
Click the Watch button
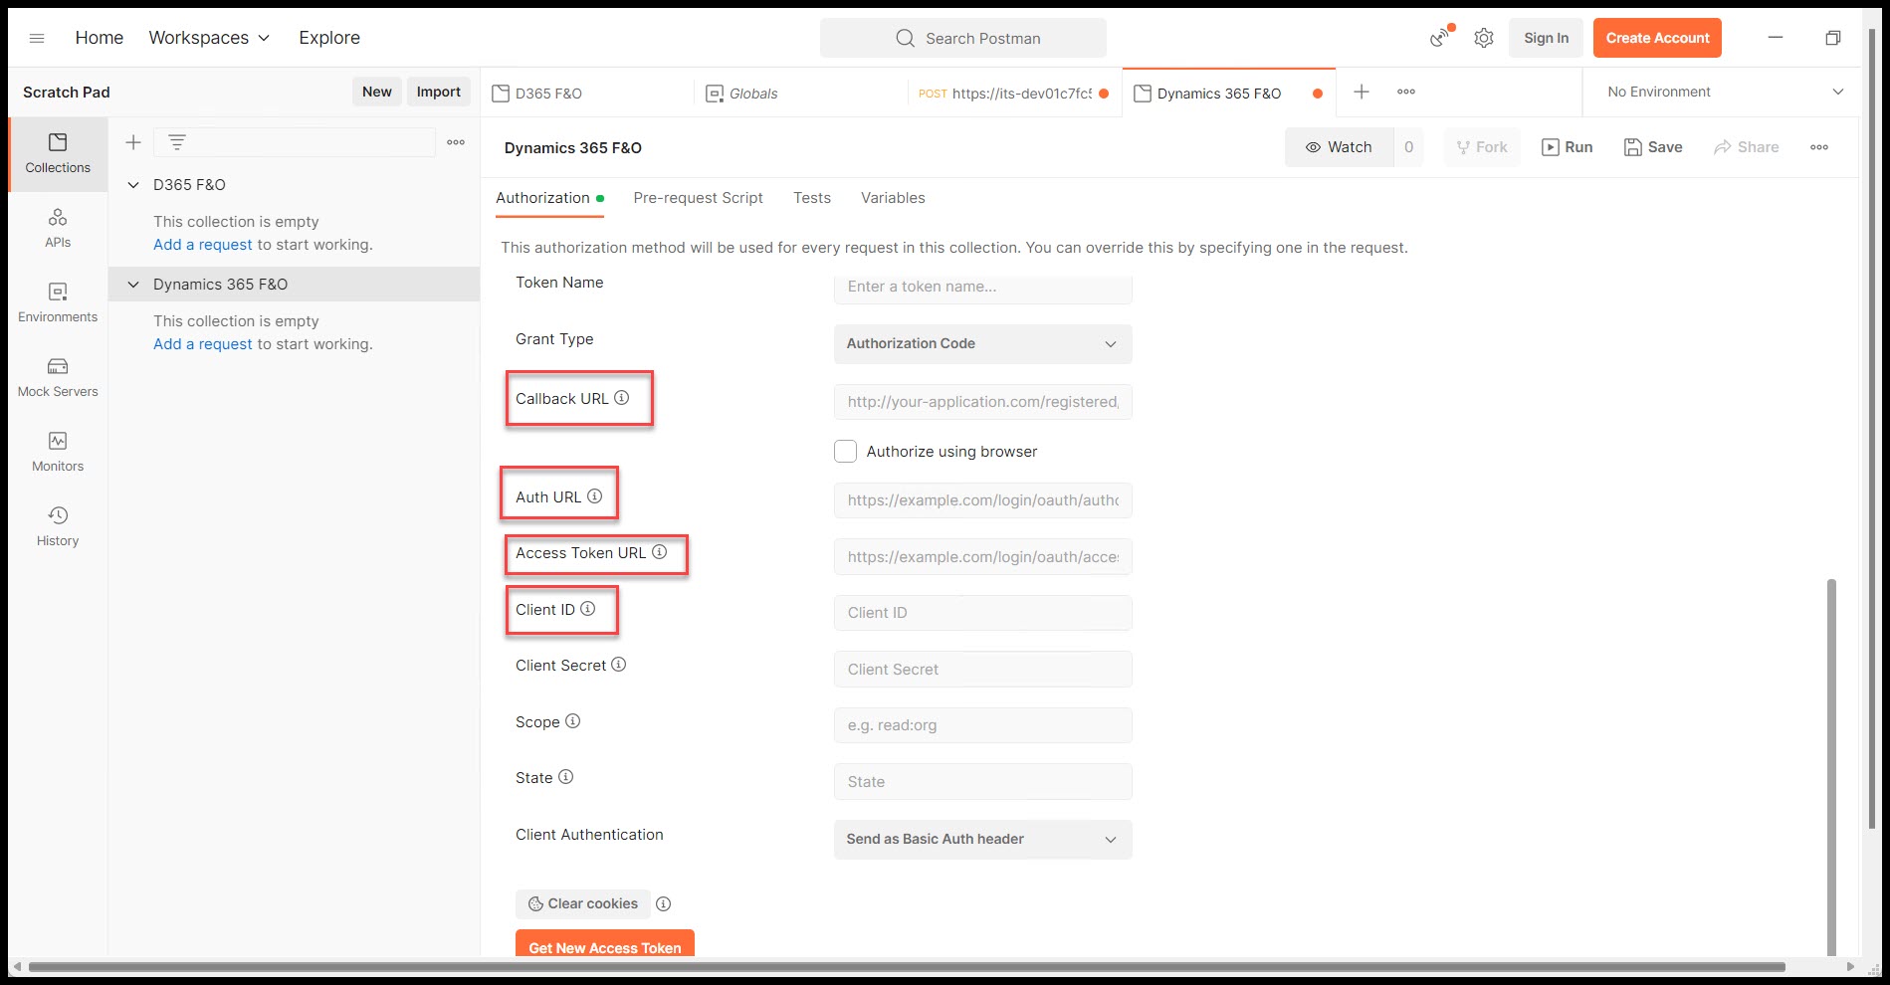pos(1339,147)
